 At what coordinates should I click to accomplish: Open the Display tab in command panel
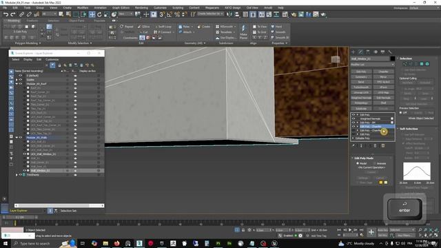pos(383,52)
